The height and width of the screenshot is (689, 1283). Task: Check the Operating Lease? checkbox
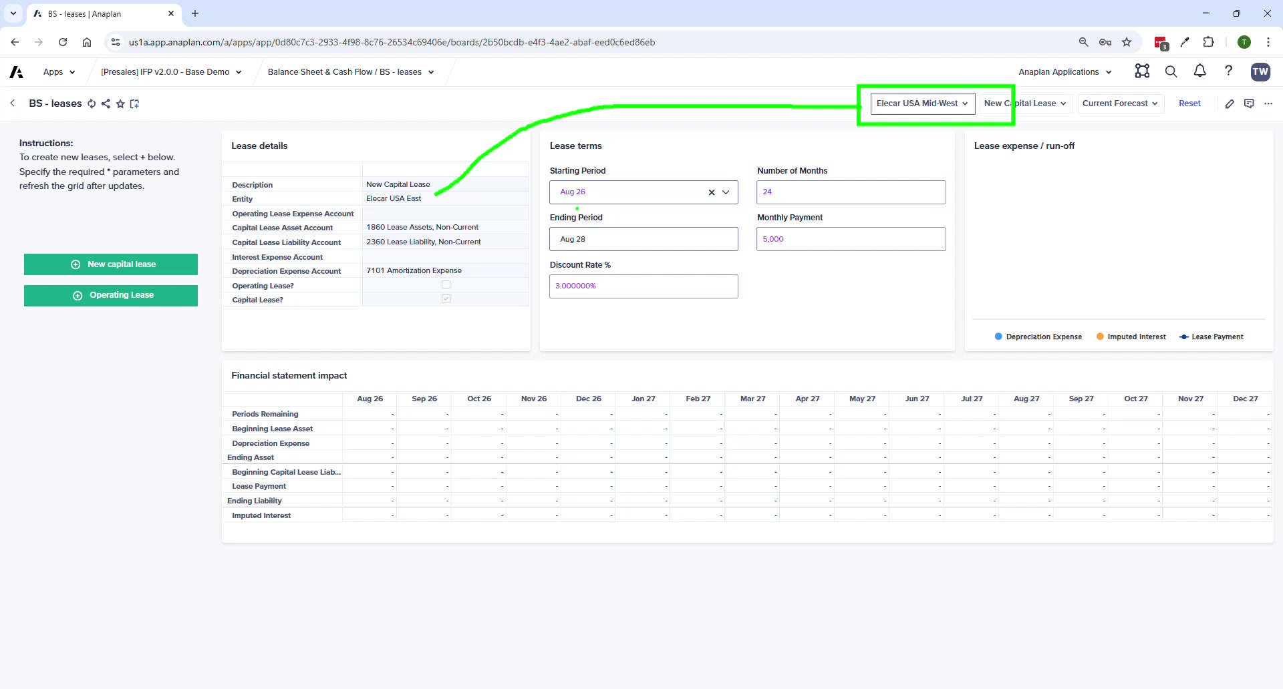[446, 284]
